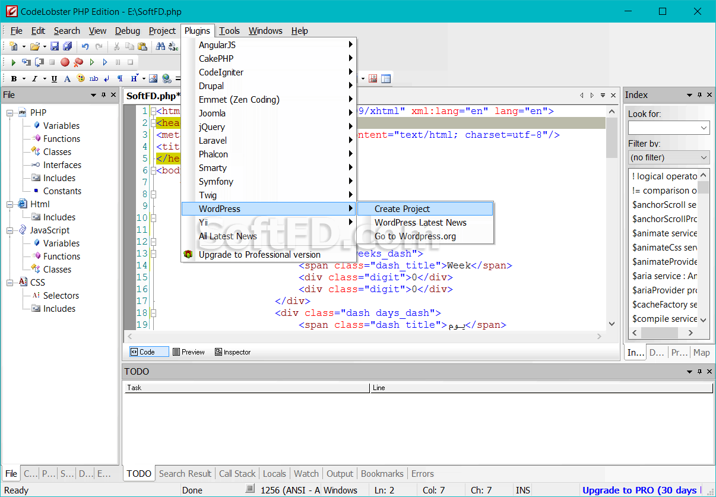The width and height of the screenshot is (716, 497).
Task: Insert a paragraph mark icon
Action: [120, 78]
